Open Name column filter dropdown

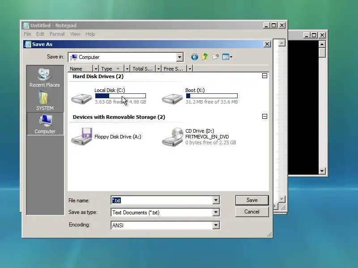(x=96, y=69)
